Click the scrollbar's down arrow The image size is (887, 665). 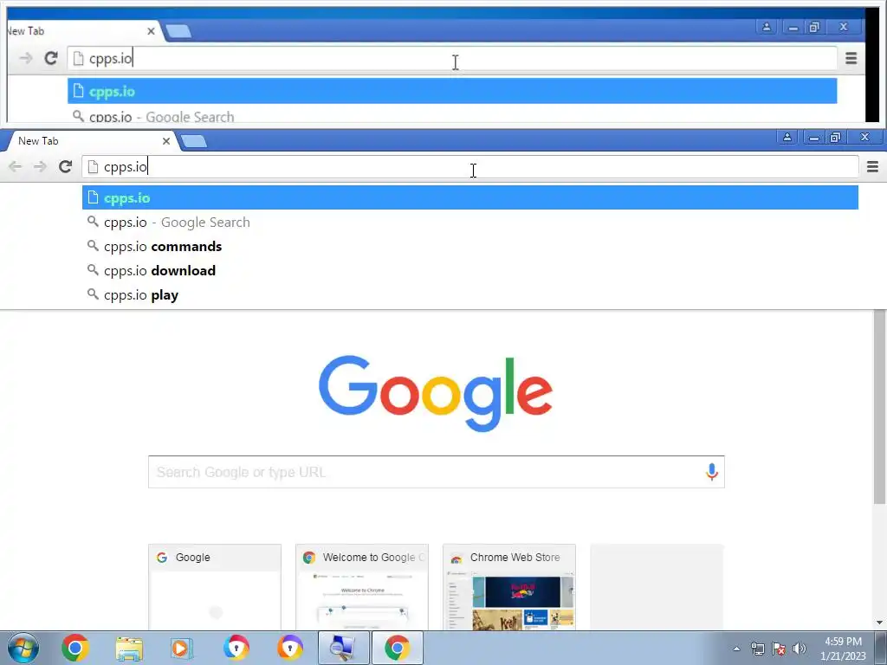coord(880,623)
